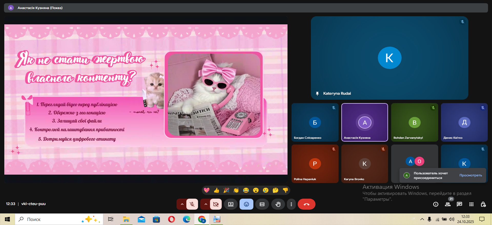492x225 pixels.
Task: Expand audio settings chevron beside microphone
Action: point(182,204)
